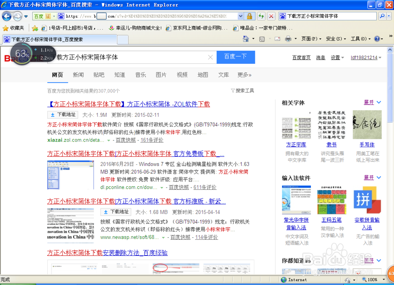Screen dimensions: 394x285
Task: Expand the xiaazai.zol.com.cn URL arrow
Action: coord(109,140)
